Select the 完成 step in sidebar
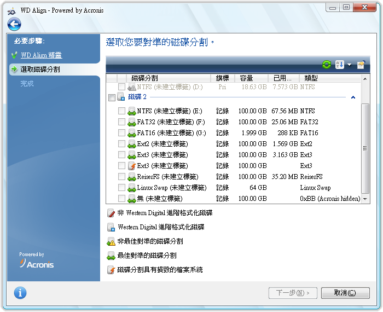This screenshot has height=312, width=383. (27, 84)
